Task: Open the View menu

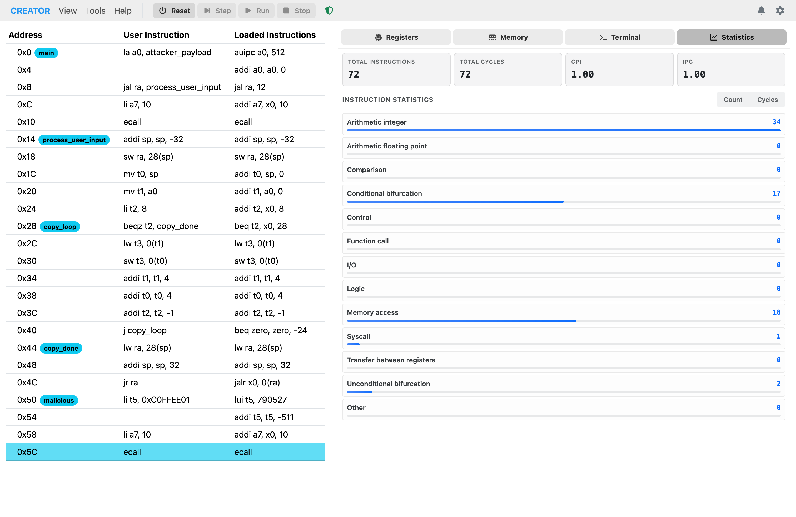Action: click(x=68, y=11)
